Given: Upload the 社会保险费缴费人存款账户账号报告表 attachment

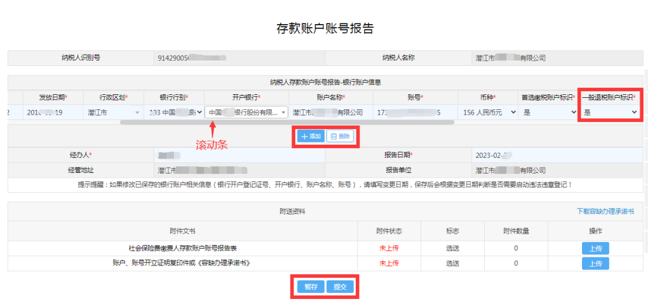Looking at the screenshot, I should [x=595, y=248].
